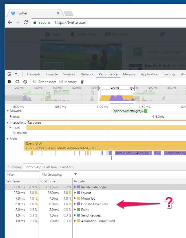Expand the Animation Frame Fired row

point(75,221)
